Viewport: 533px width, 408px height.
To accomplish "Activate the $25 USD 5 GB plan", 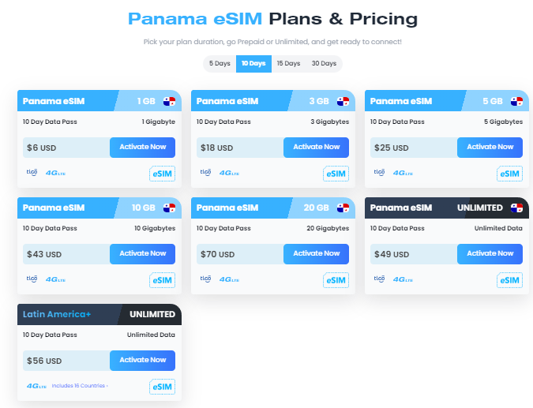I will pos(490,147).
